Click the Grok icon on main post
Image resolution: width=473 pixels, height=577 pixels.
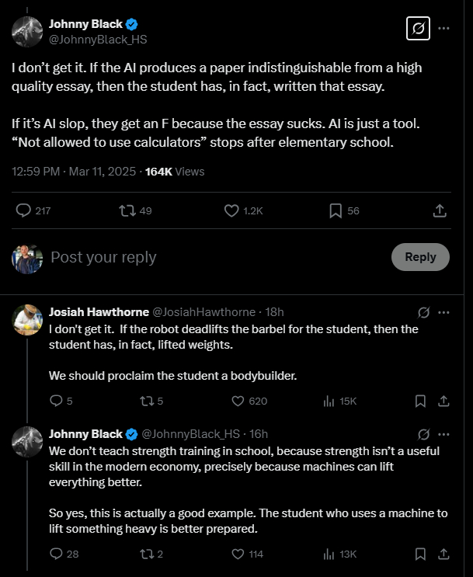point(418,29)
